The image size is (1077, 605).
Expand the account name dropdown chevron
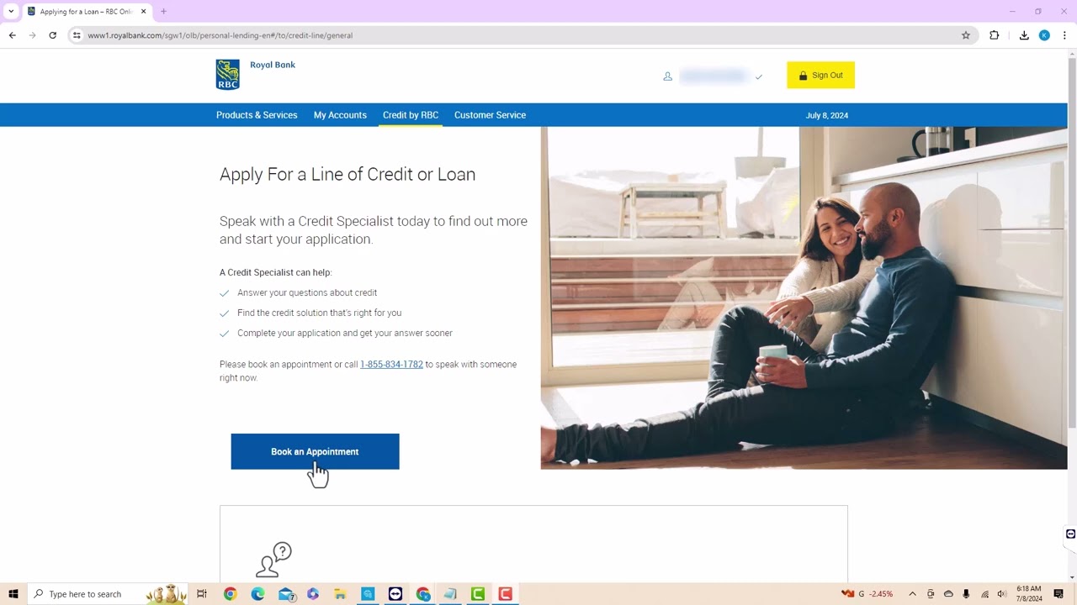click(758, 76)
